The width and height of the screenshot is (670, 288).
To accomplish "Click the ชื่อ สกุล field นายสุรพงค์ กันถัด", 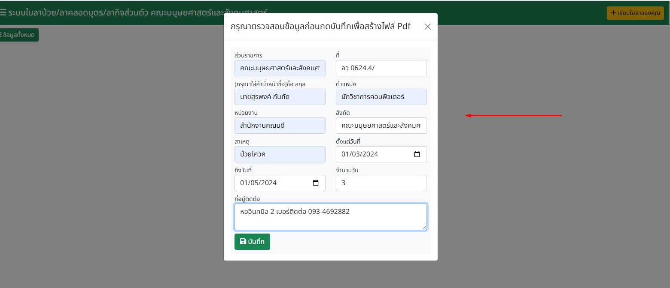I will (x=280, y=97).
